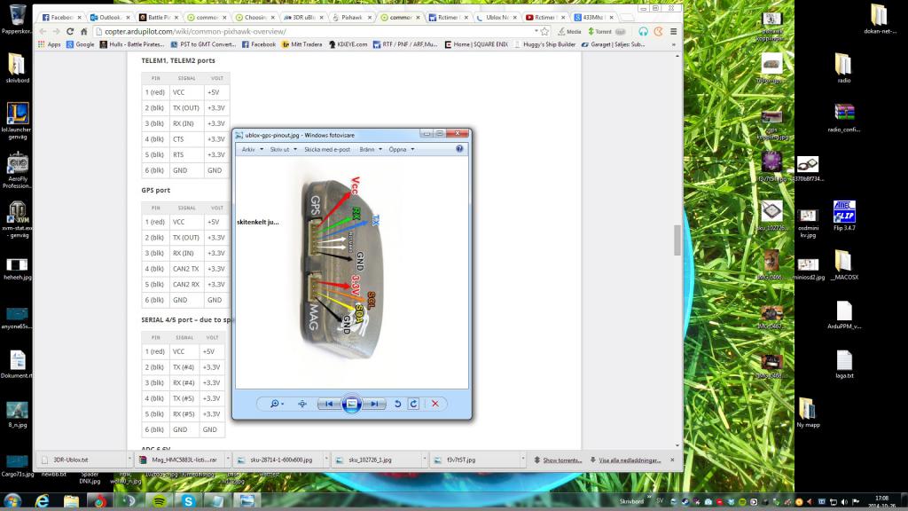908x511 pixels.
Task: Open Chrome from taskbar
Action: pos(99,500)
